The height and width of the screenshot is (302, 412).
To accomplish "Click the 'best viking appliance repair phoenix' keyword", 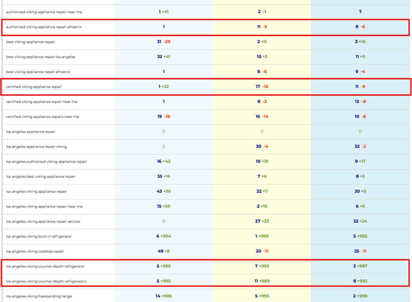I will (38, 72).
